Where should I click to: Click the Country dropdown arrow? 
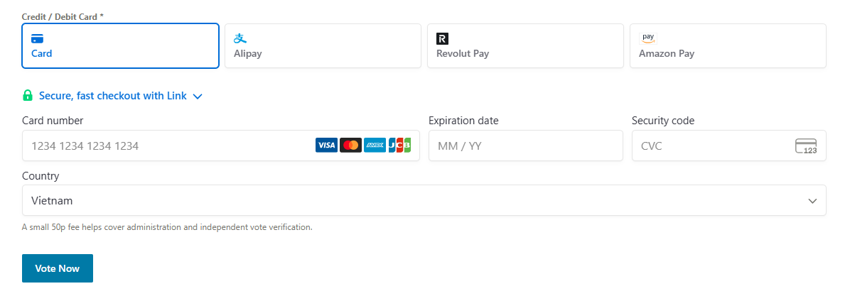812,201
